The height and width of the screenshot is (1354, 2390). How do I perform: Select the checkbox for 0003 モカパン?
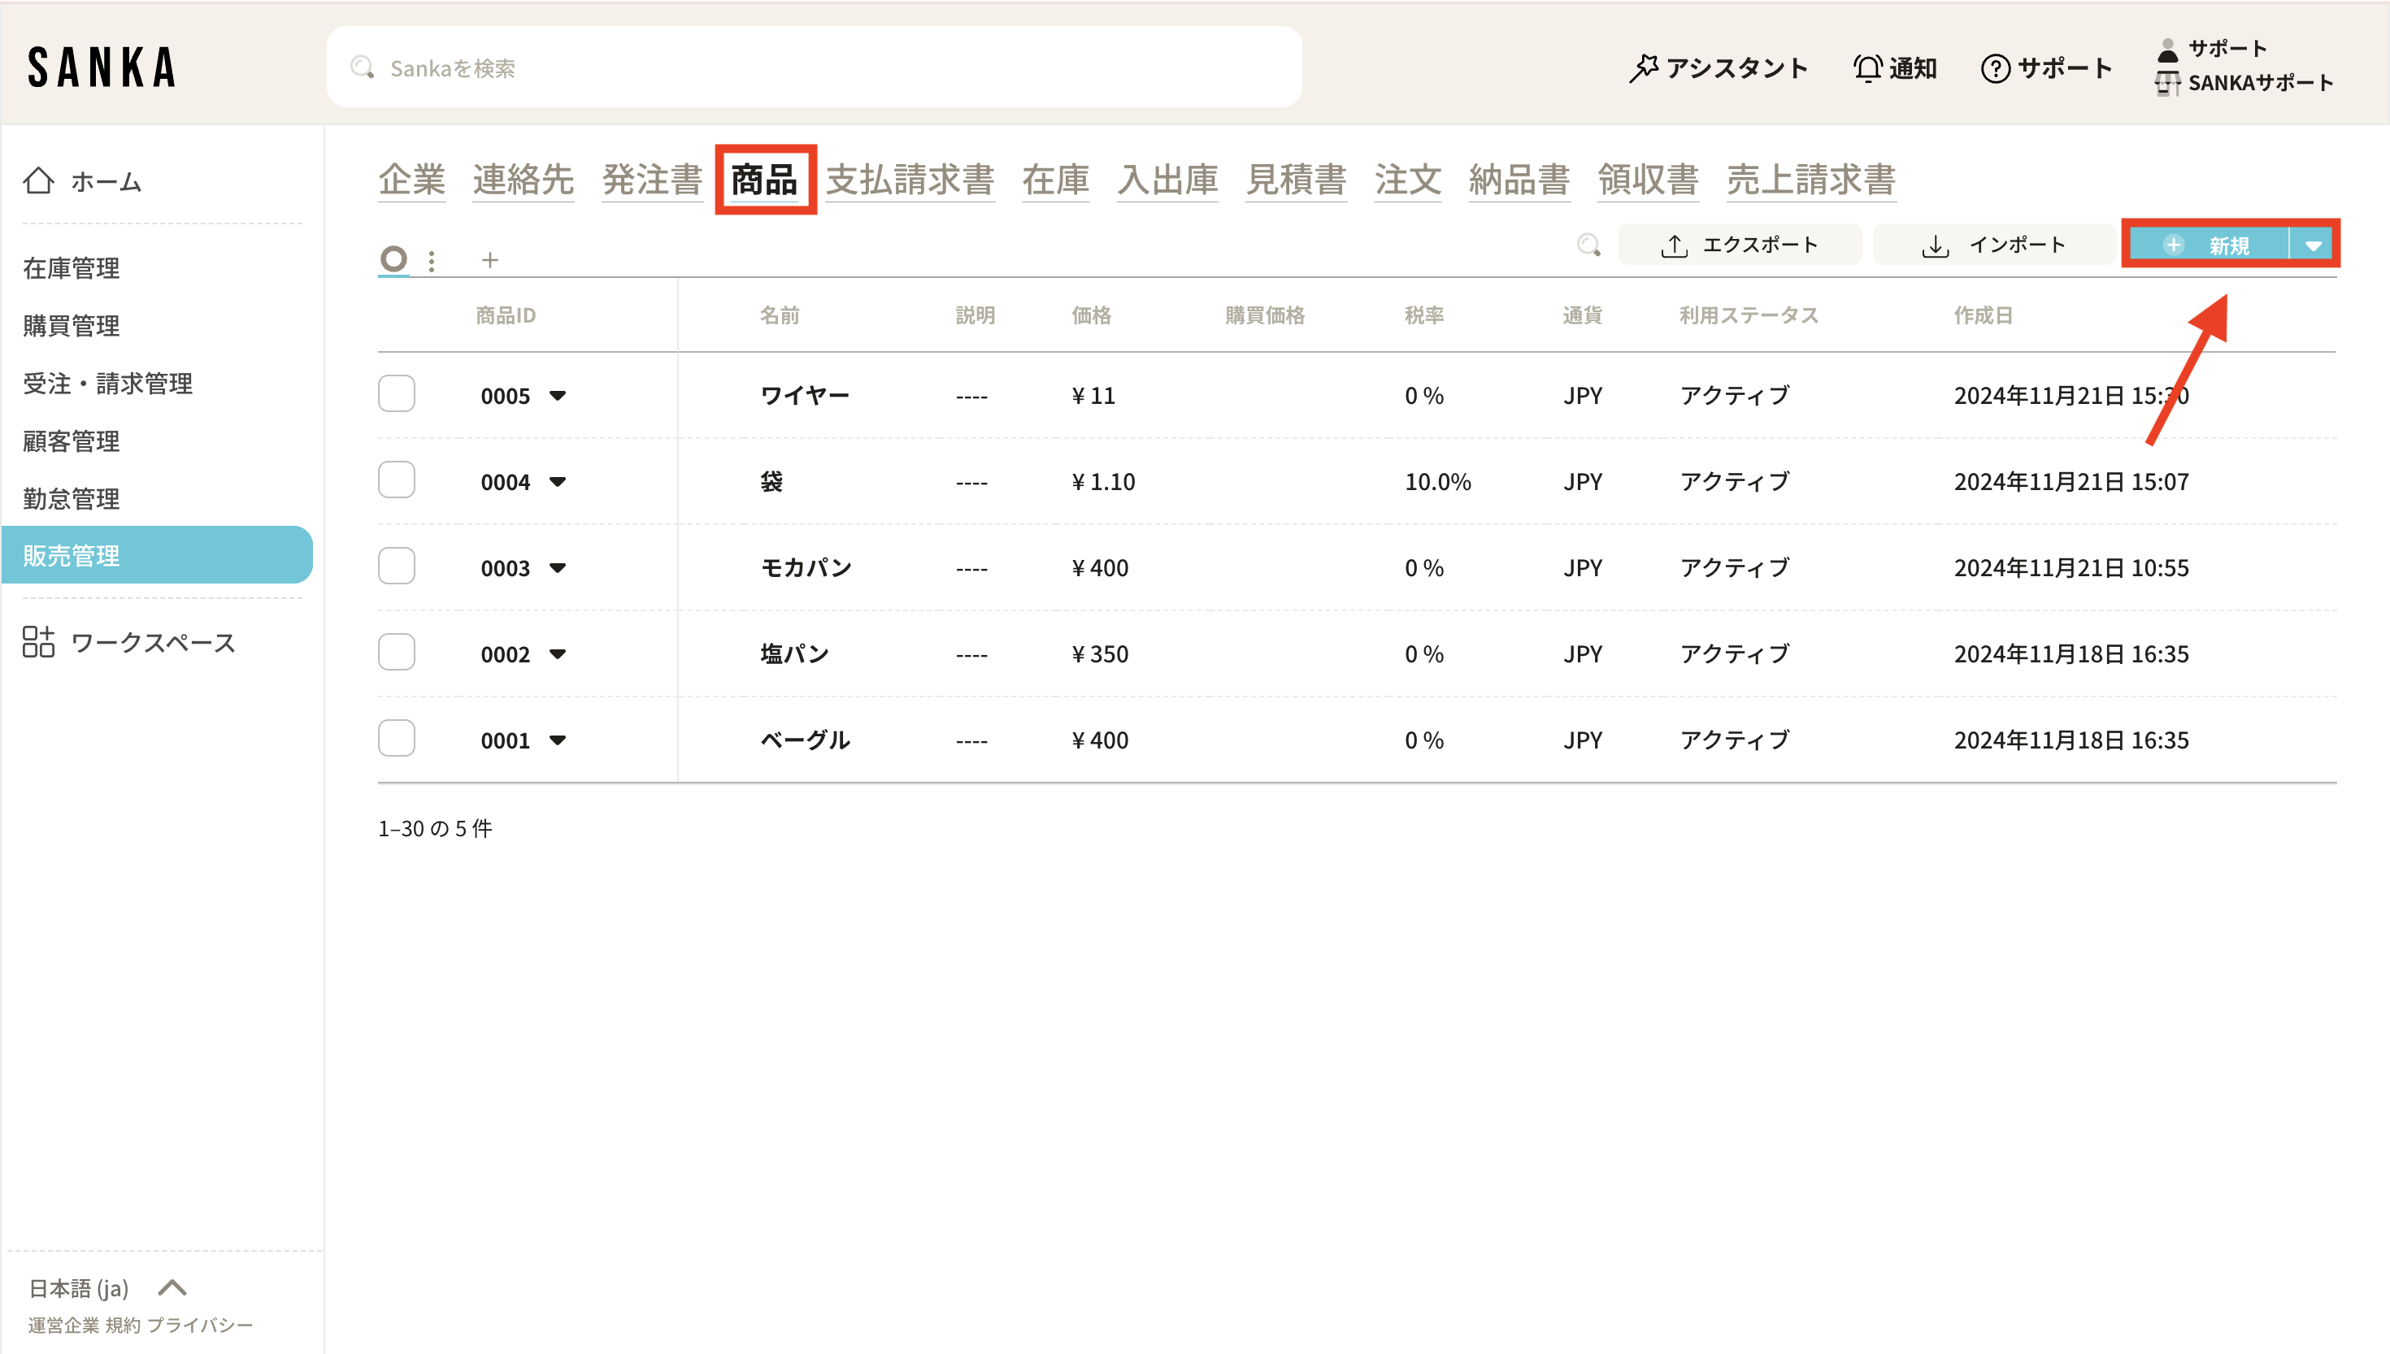[396, 566]
